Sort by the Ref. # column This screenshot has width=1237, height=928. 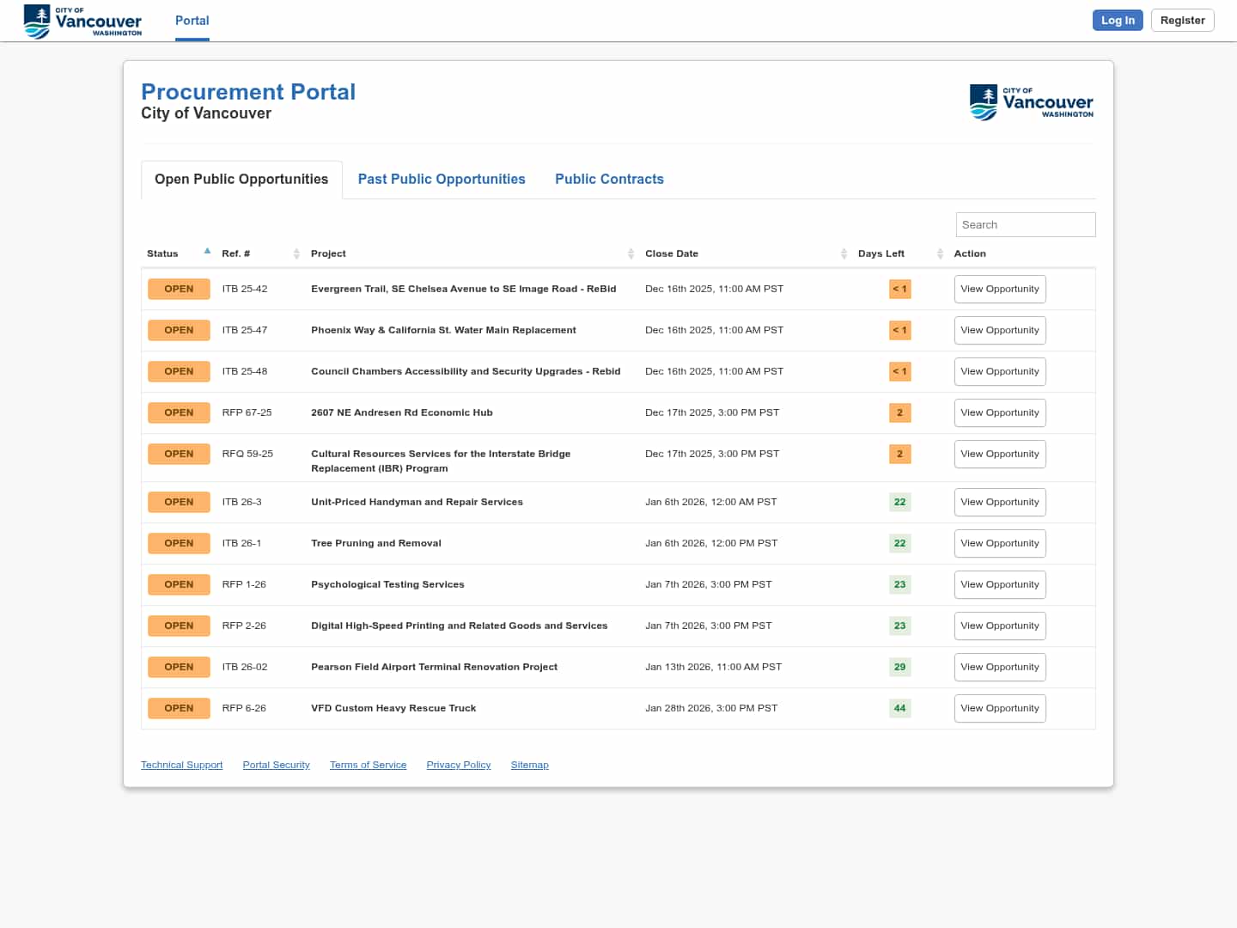pos(296,253)
